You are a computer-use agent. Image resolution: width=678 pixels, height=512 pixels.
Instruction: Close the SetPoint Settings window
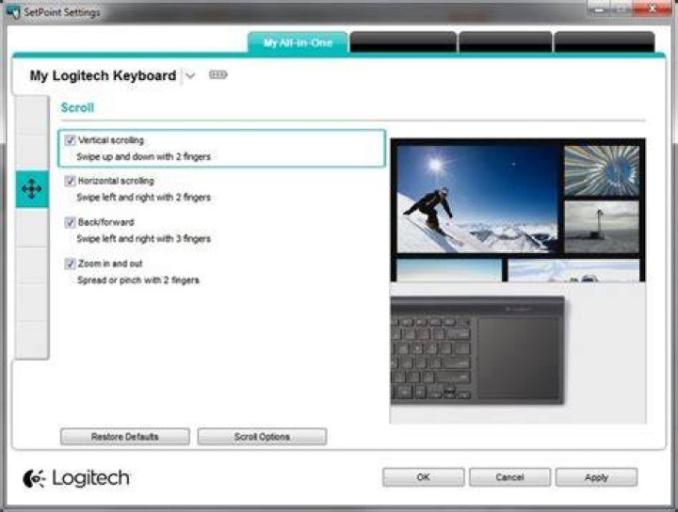(x=653, y=8)
